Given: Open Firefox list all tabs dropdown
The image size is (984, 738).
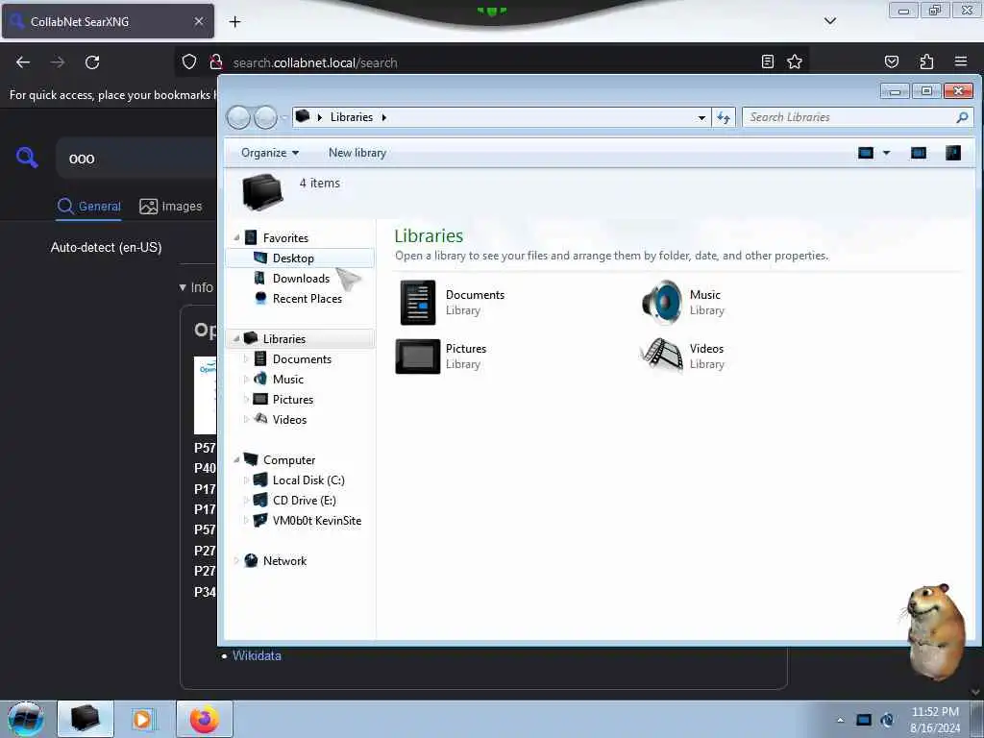Looking at the screenshot, I should click(830, 21).
